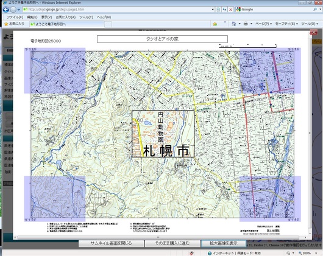
Task: Click the status bar privacy/security icon
Action: pyautogui.click(x=289, y=253)
